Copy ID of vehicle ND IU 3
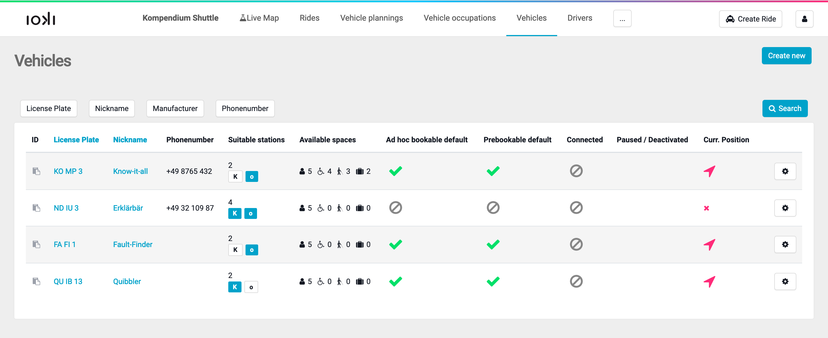Viewport: 828px width, 338px height. [36, 208]
